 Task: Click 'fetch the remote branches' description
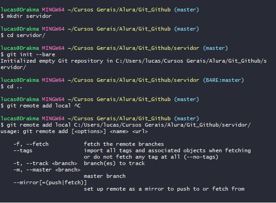(124, 144)
